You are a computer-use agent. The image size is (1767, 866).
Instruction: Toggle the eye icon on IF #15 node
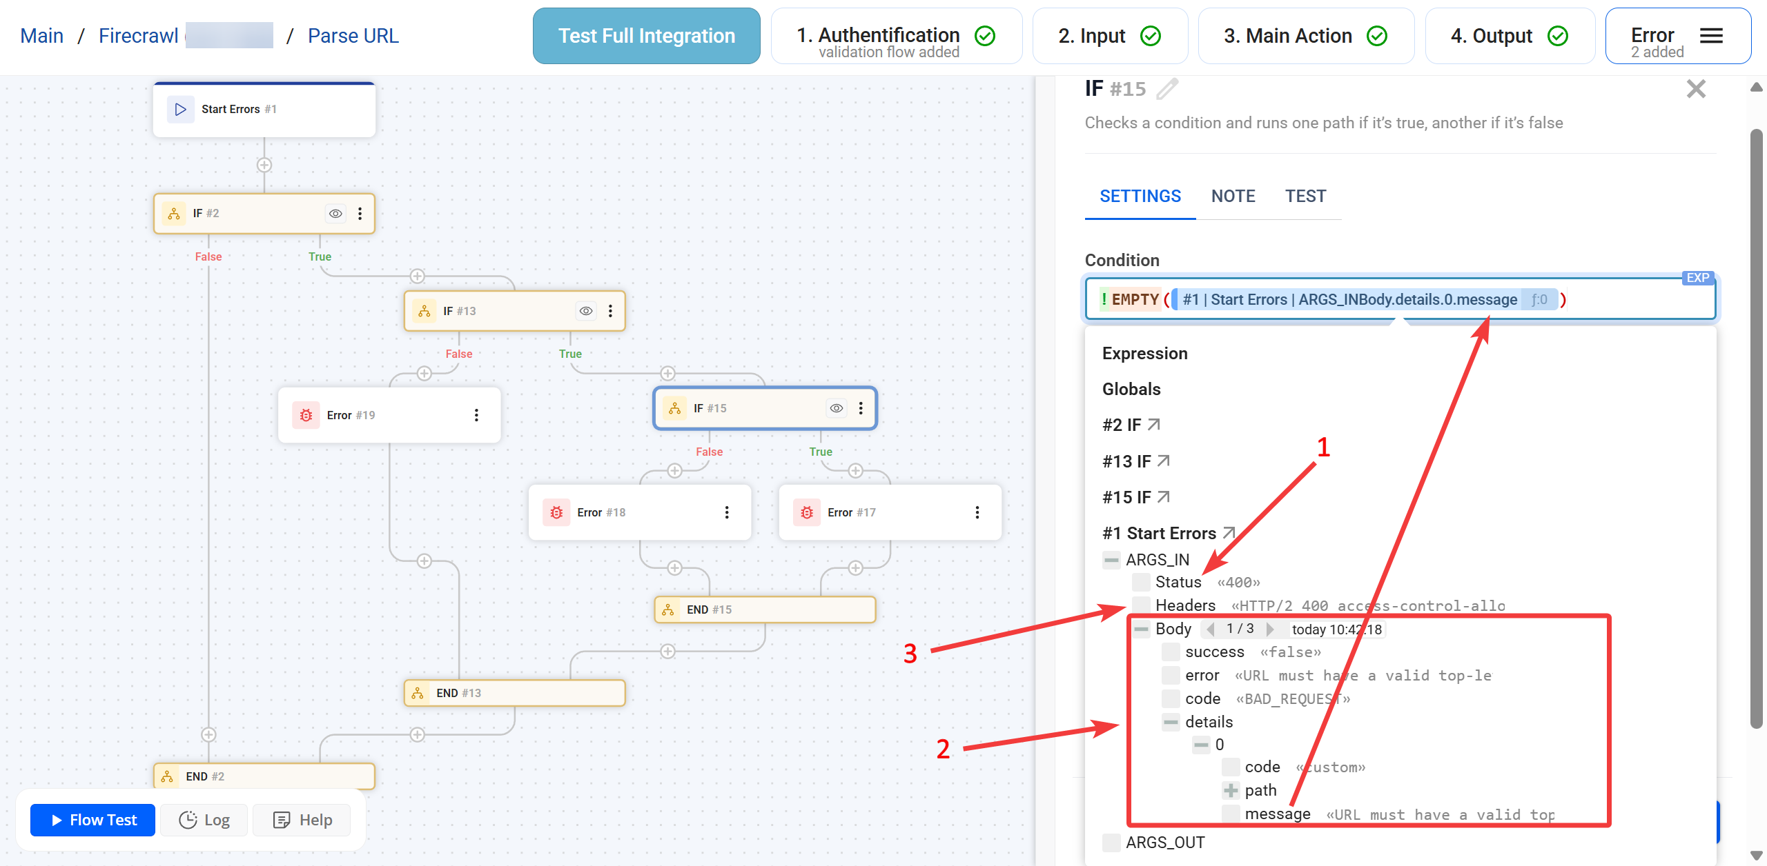[x=836, y=408]
